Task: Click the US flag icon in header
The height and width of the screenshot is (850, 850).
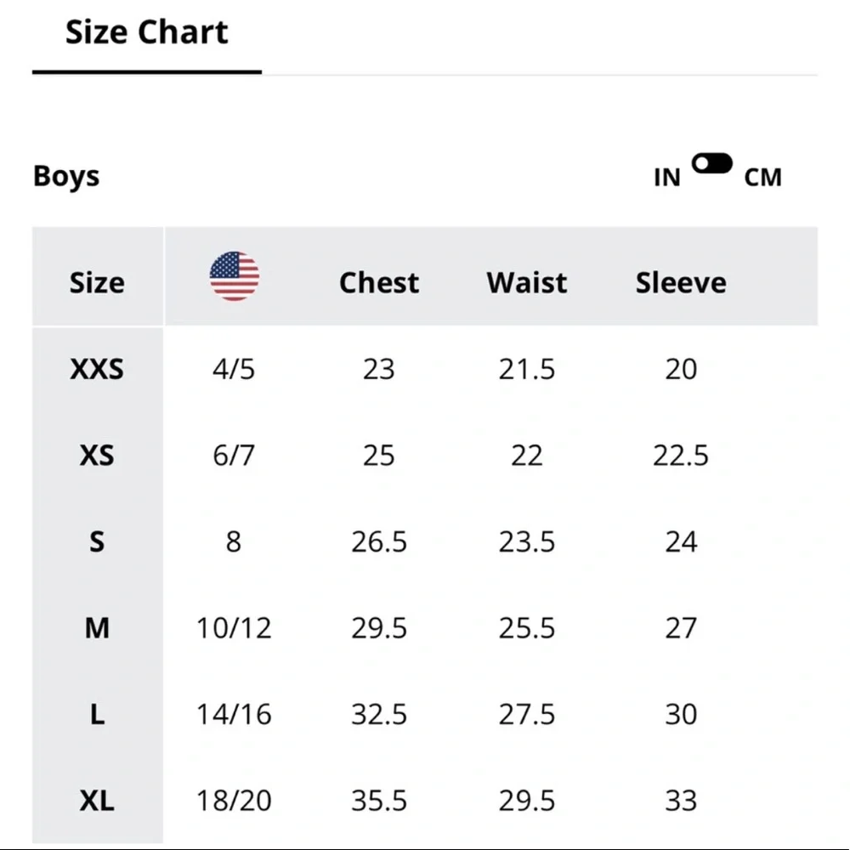Action: tap(235, 276)
